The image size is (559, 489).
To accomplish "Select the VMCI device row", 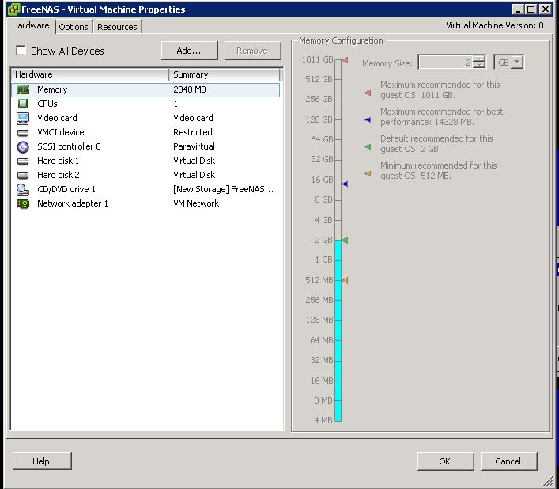I will 145,132.
